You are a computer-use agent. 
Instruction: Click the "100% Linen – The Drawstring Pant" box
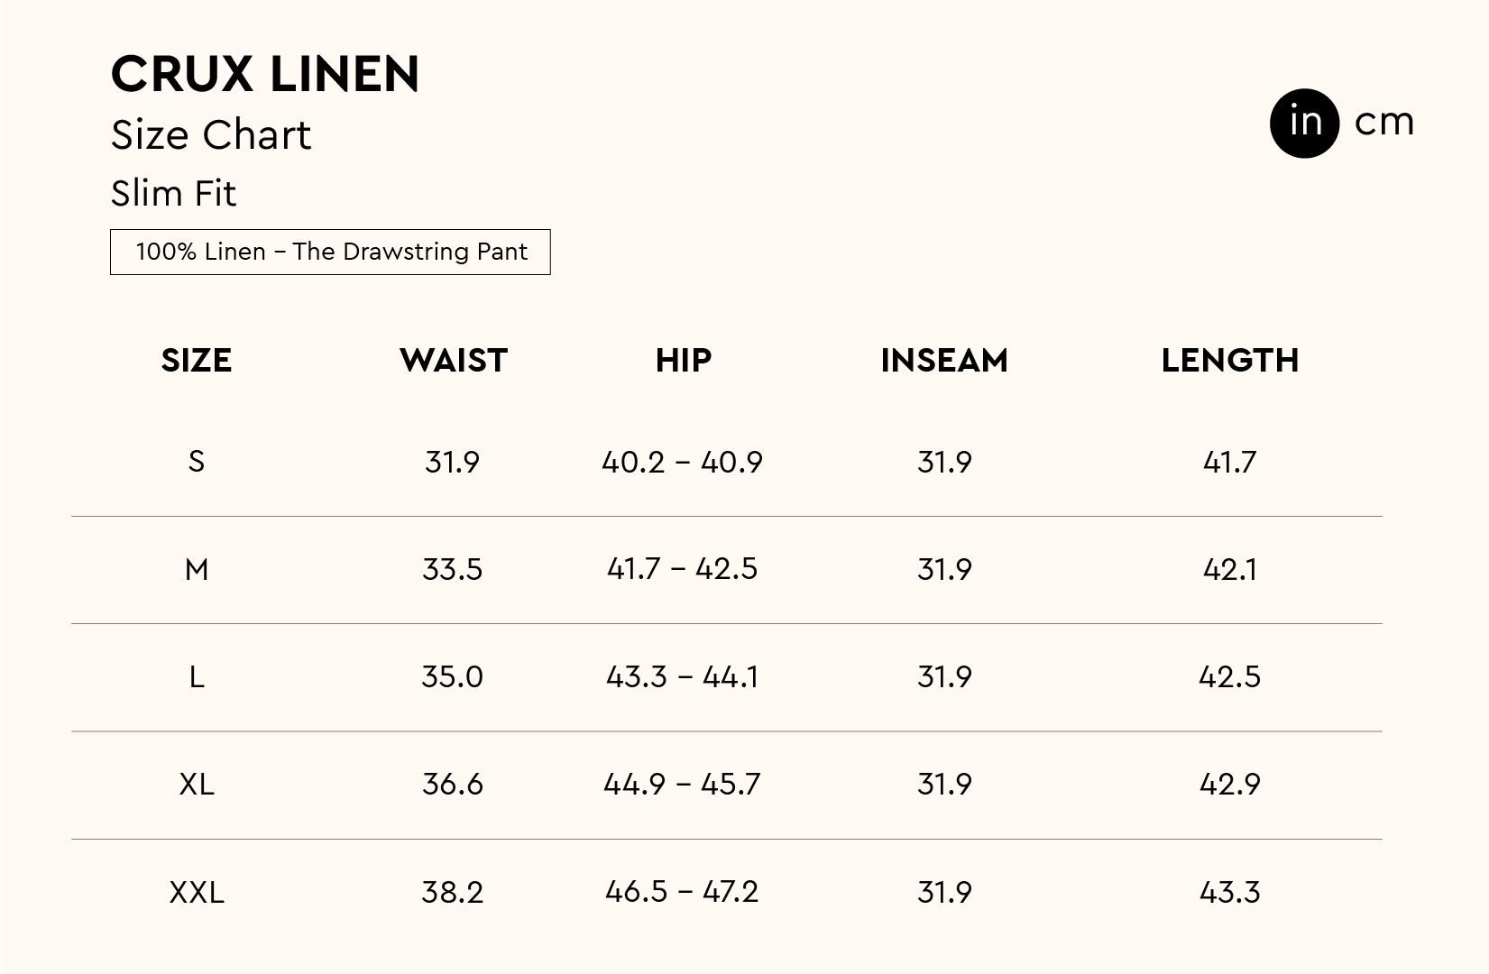330,252
